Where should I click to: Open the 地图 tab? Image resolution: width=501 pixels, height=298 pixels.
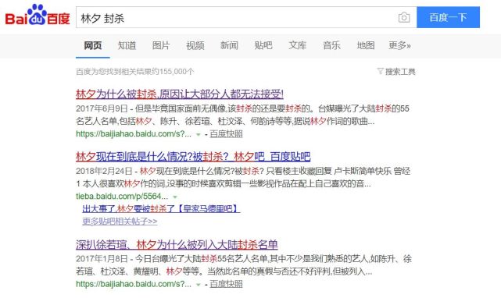coord(366,45)
